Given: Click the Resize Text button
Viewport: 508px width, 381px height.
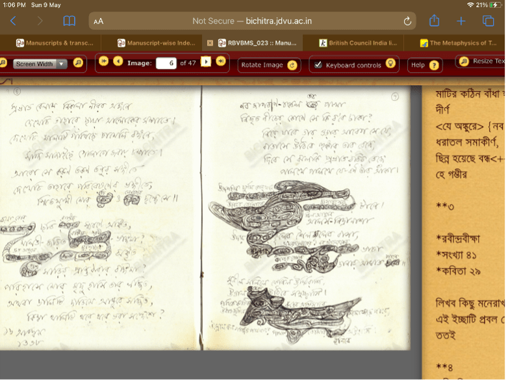Looking at the screenshot, I should (x=481, y=62).
